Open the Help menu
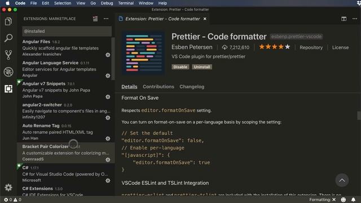This screenshot has width=361, height=203. tap(162, 3)
